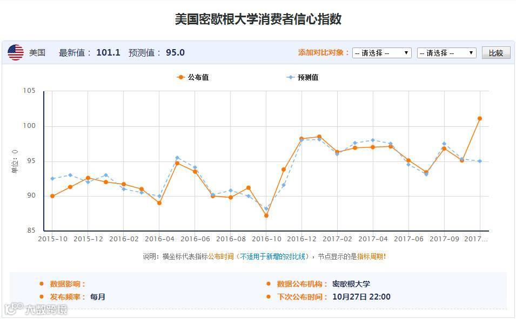Click the y-axis 85 label
Image resolution: width=516 pixels, height=319 pixels.
click(x=31, y=230)
